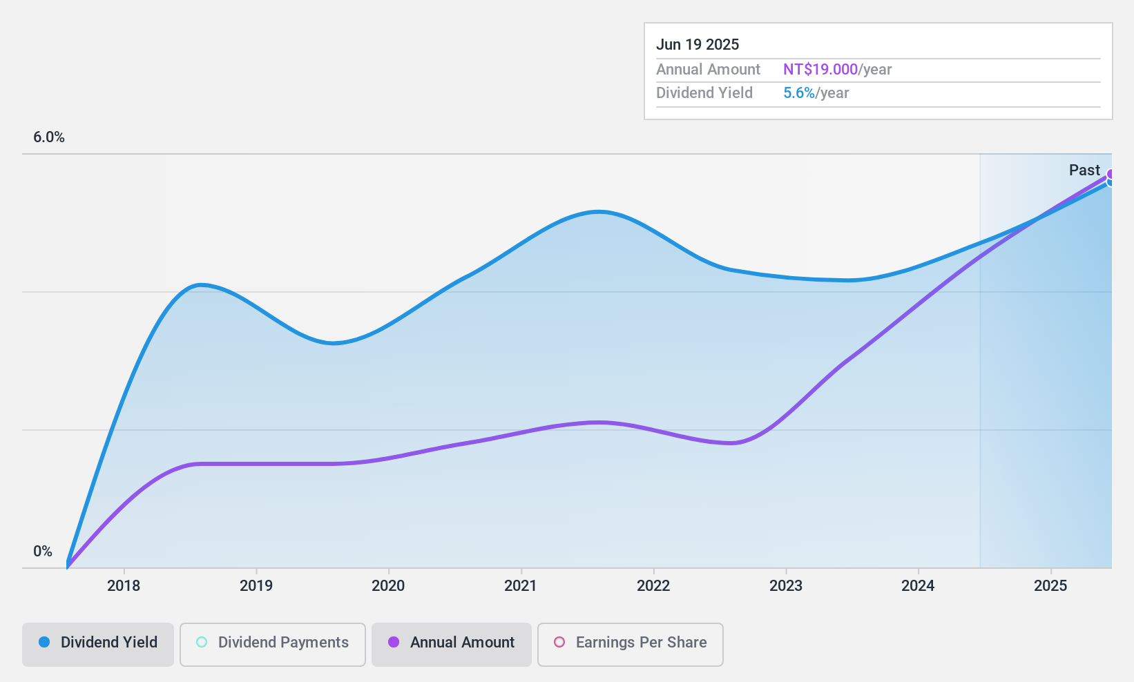Click the blue Dividend Yield legend dot
The image size is (1134, 682).
click(x=44, y=642)
